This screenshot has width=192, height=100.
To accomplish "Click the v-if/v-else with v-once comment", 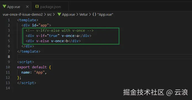I will click(60, 30).
